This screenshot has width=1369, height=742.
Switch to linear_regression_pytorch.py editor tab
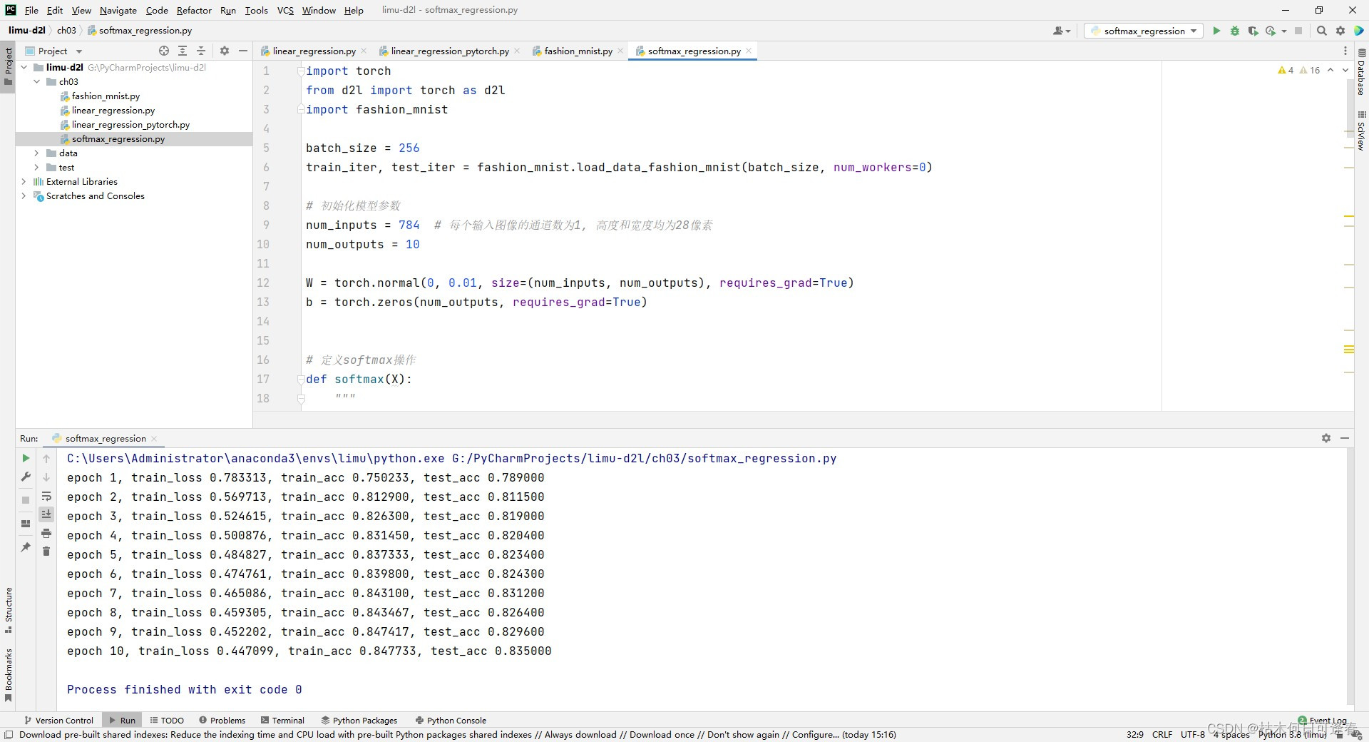point(449,51)
